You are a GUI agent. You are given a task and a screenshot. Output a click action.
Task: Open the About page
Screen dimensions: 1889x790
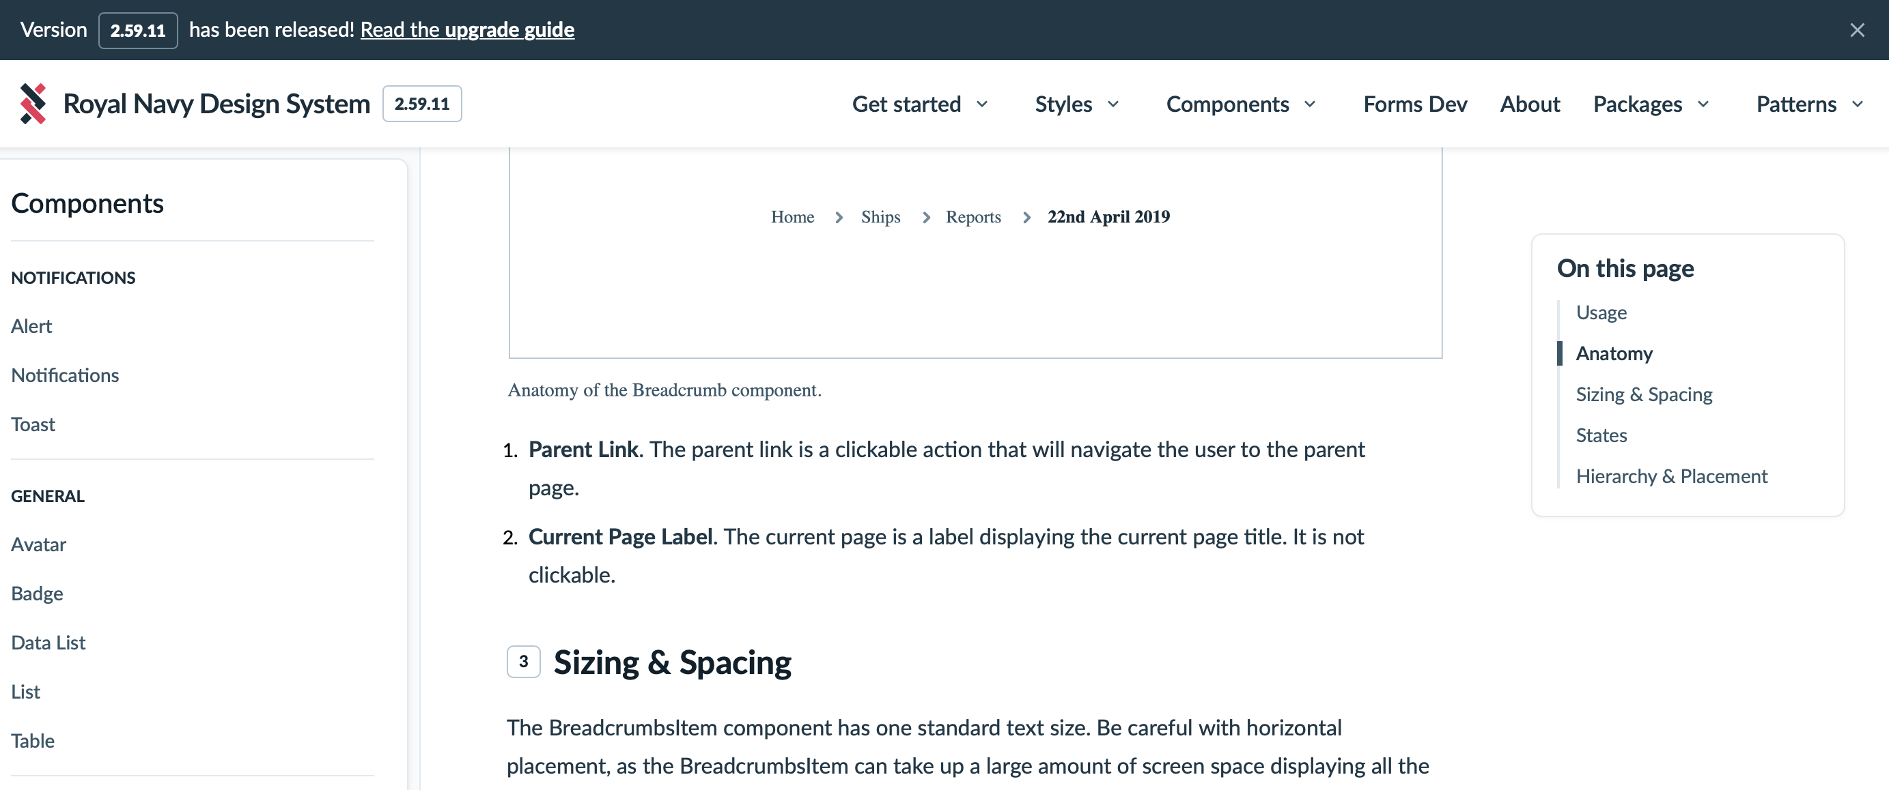click(1530, 104)
